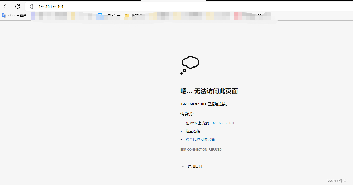Select the Google 翻译 bookmark

[x=14, y=15]
